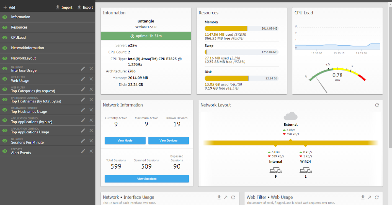Click the View Sessions button
Screen dimensions: 392x205
(x=147, y=179)
